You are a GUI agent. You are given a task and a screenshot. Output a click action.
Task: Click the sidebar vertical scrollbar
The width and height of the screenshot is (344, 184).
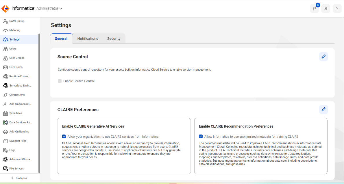pyautogui.click(x=39, y=103)
